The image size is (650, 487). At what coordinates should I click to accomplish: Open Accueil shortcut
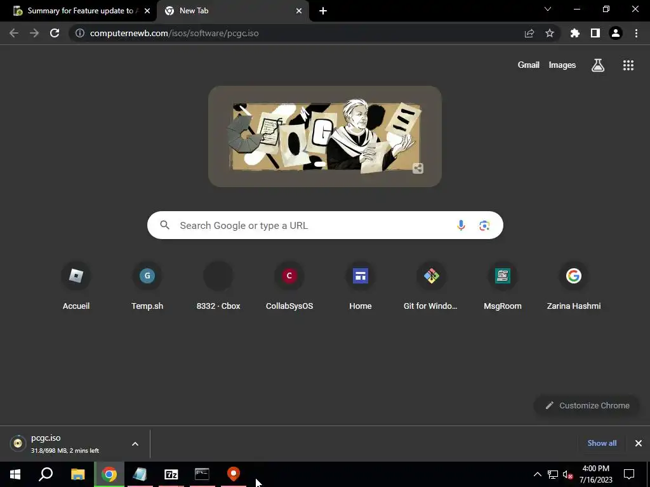click(x=76, y=287)
